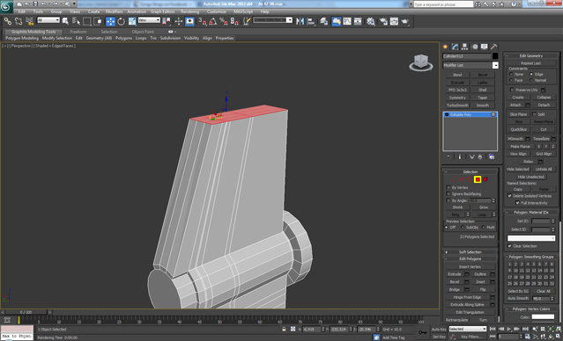Open the Render Setup icon
563x341 pixels.
(x=383, y=21)
